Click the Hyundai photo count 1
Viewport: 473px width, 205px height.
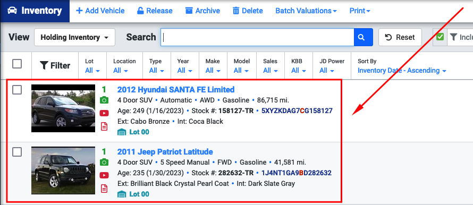pyautogui.click(x=104, y=90)
